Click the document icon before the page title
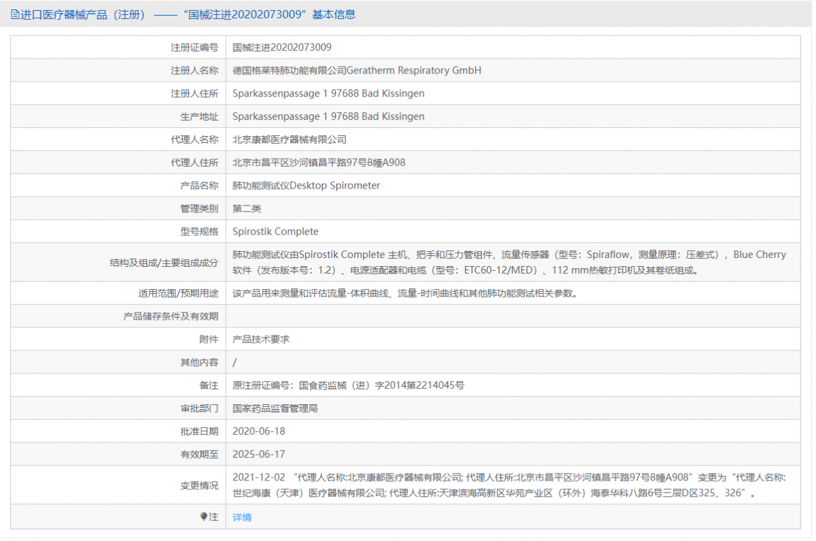 tap(14, 14)
